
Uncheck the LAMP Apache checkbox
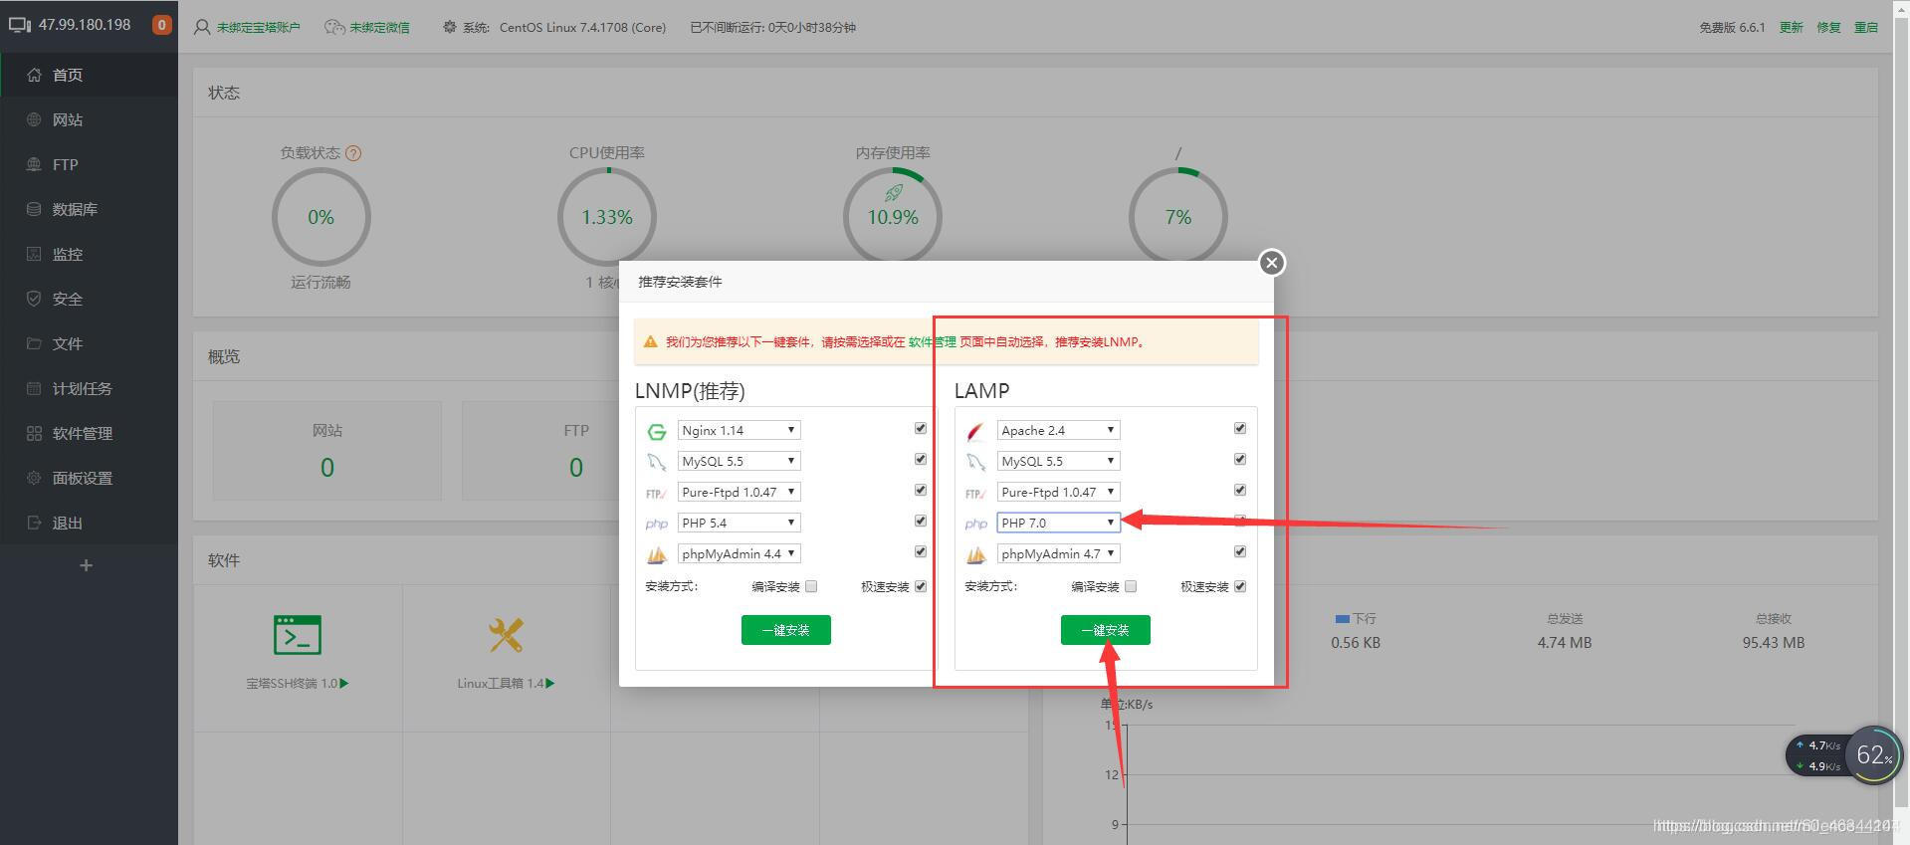1240,428
